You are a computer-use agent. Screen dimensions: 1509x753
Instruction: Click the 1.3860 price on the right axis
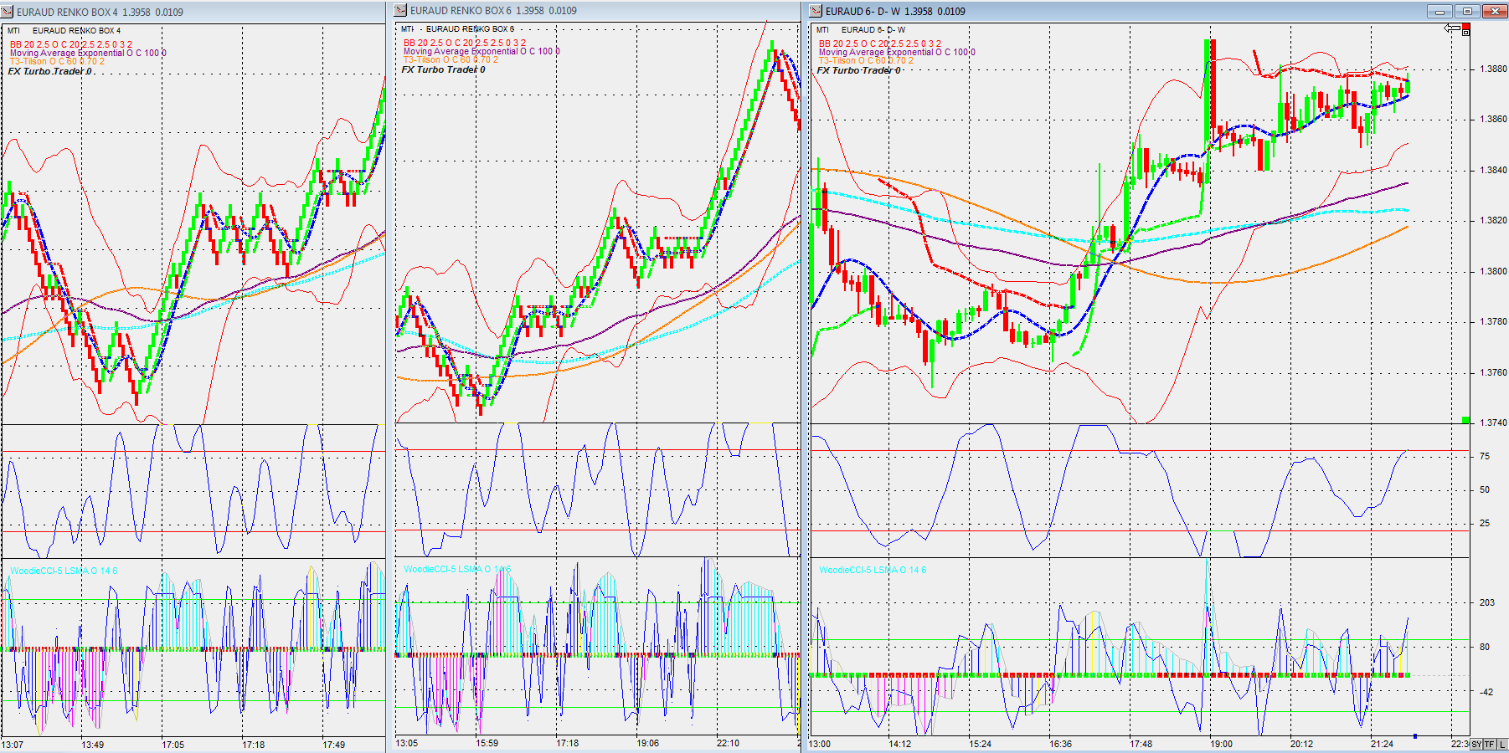click(1493, 119)
